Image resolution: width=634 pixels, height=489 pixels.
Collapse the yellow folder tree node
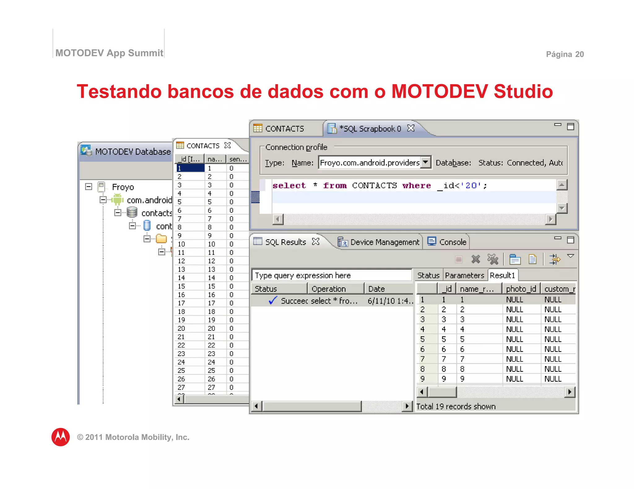[x=147, y=239]
